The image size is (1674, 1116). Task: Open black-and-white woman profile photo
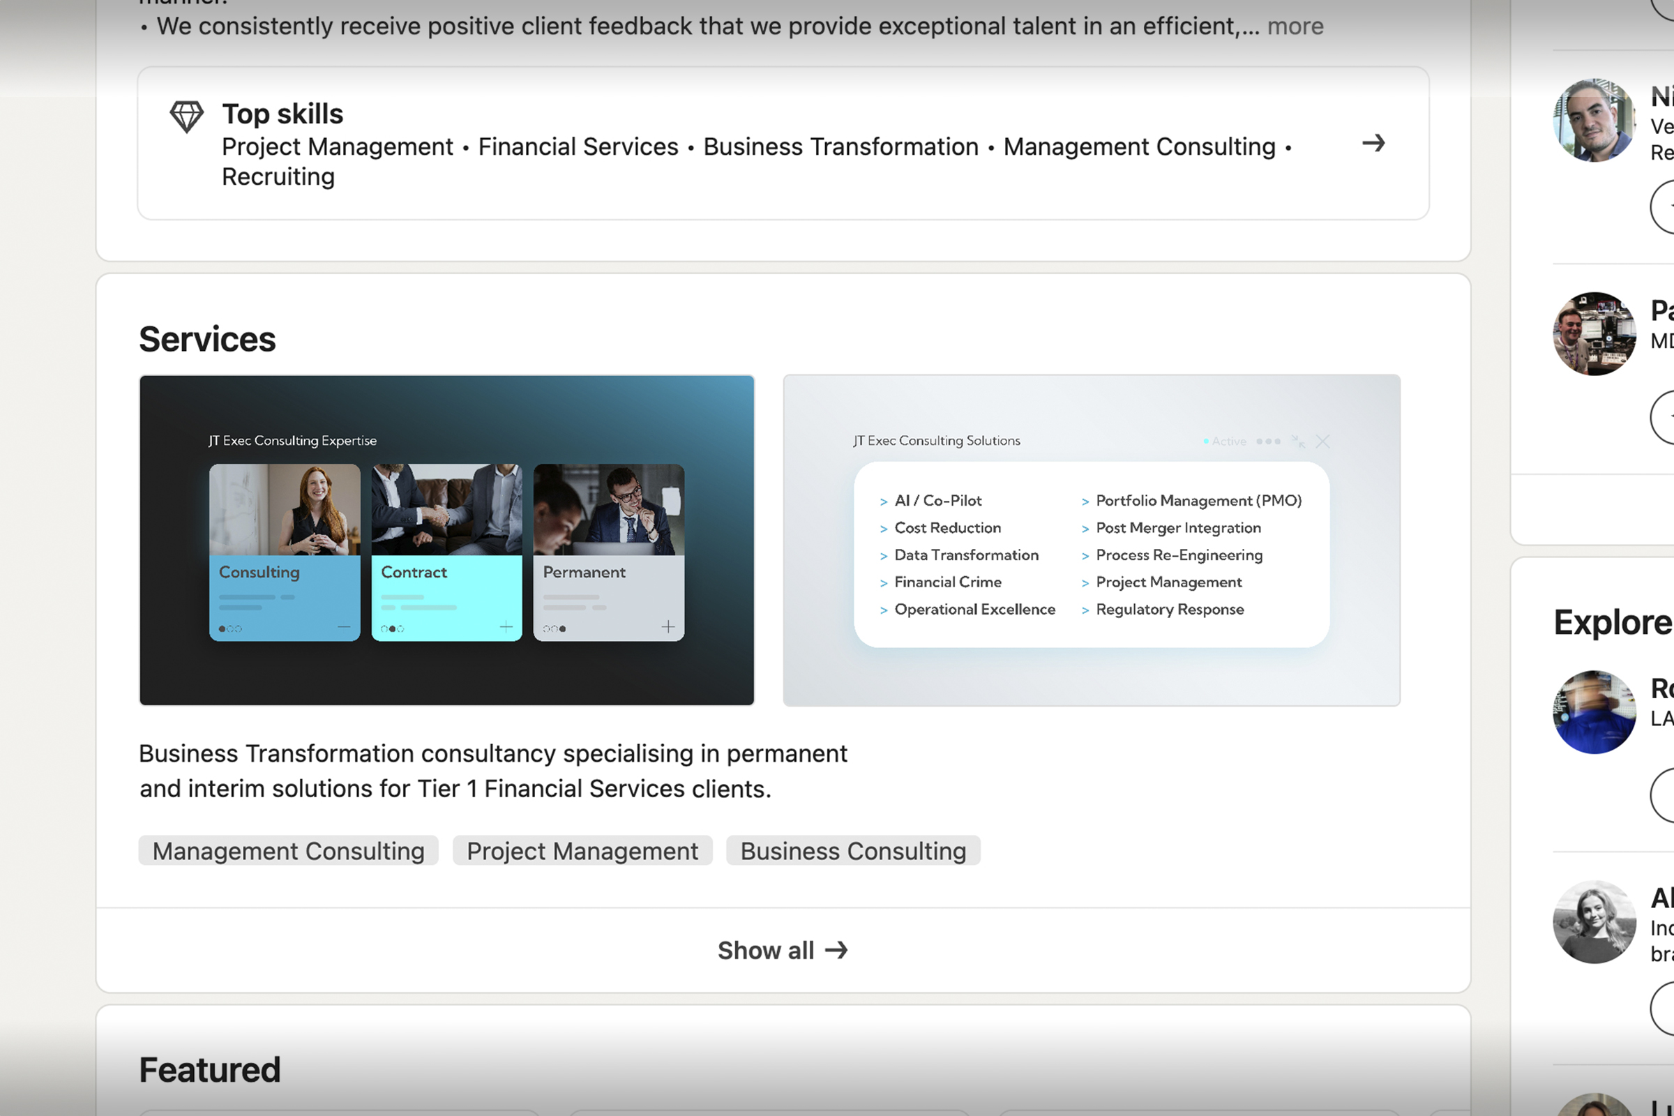(1594, 921)
